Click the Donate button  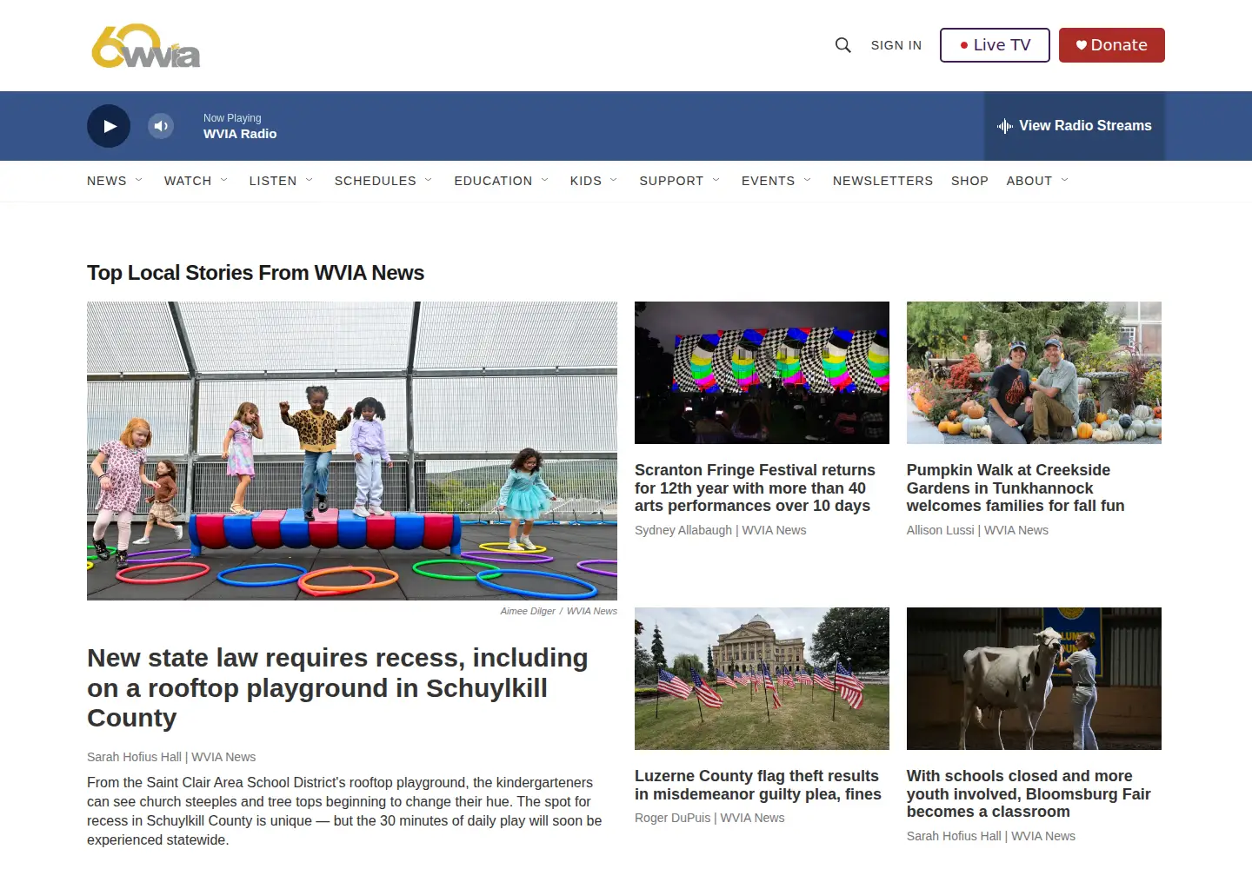click(1112, 45)
